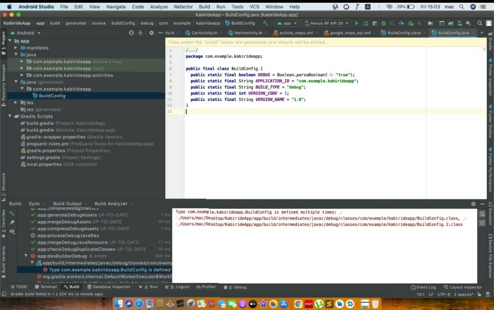Collapse the java (generated) folder
This screenshot has height=310, width=494.
(x=16, y=82)
